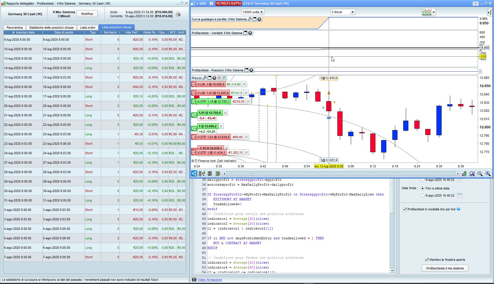Viewport: 494px width, 284px height.
Task: Zoom out the chart with minus magnifier
Action: [480, 174]
